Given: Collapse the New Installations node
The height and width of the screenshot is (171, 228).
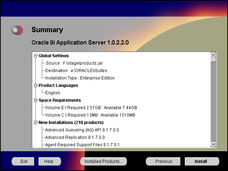Looking at the screenshot, I should coord(36,123).
